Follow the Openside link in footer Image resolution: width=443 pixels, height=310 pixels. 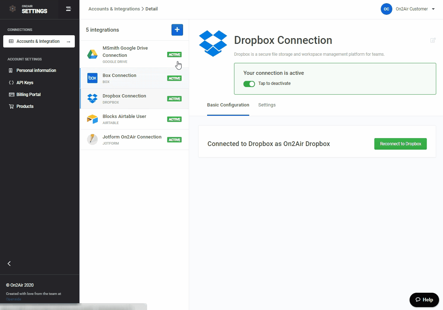click(x=14, y=299)
